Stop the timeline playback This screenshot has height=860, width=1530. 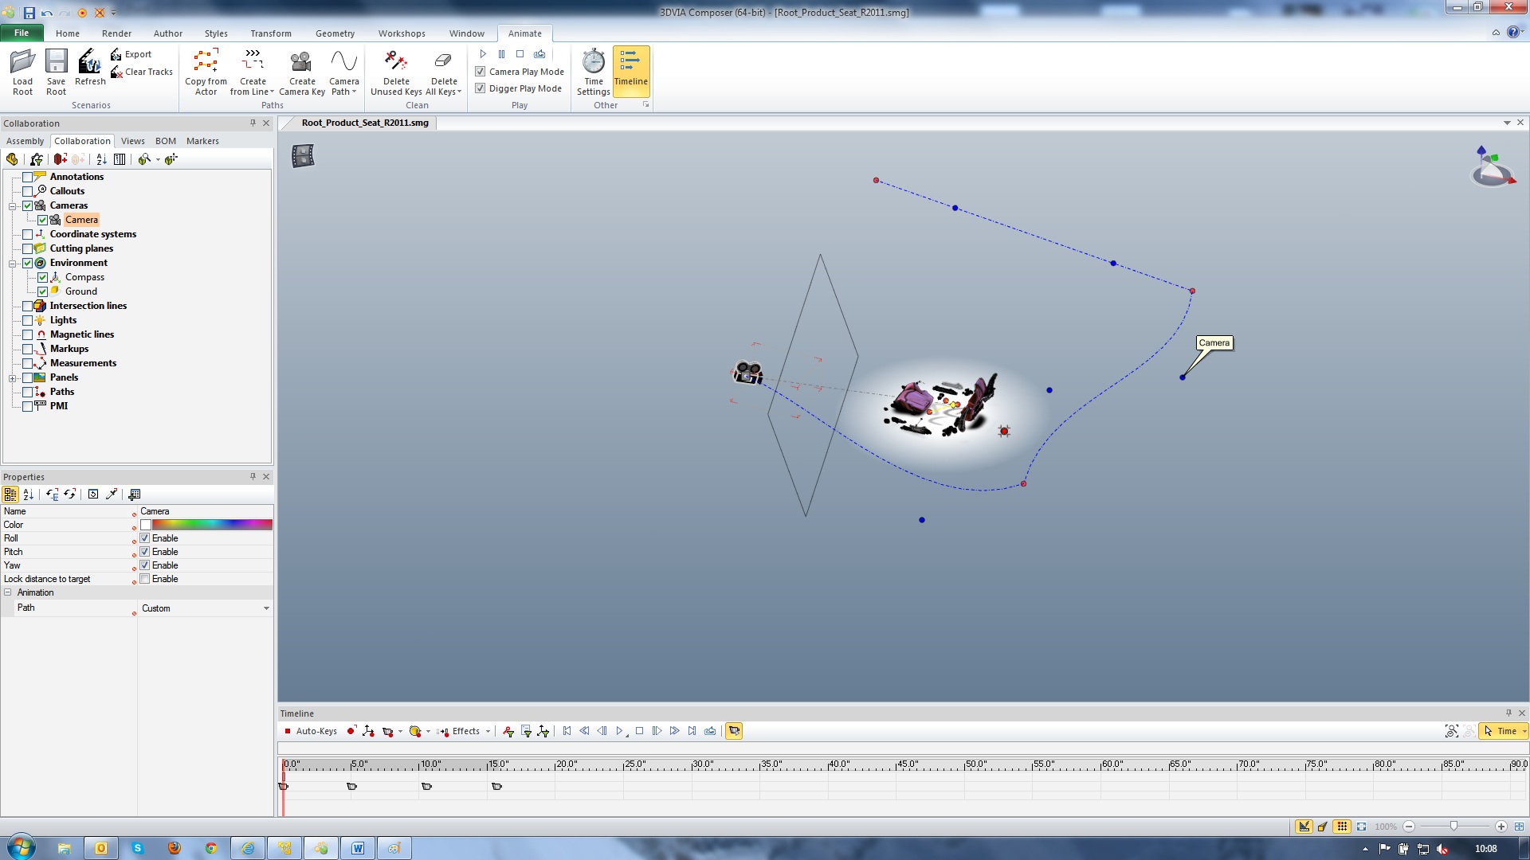tap(639, 731)
